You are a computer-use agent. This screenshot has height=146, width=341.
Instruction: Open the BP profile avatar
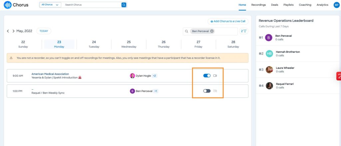(x=336, y=5)
